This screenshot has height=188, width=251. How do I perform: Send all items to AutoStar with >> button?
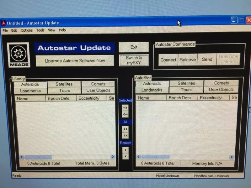point(125,129)
